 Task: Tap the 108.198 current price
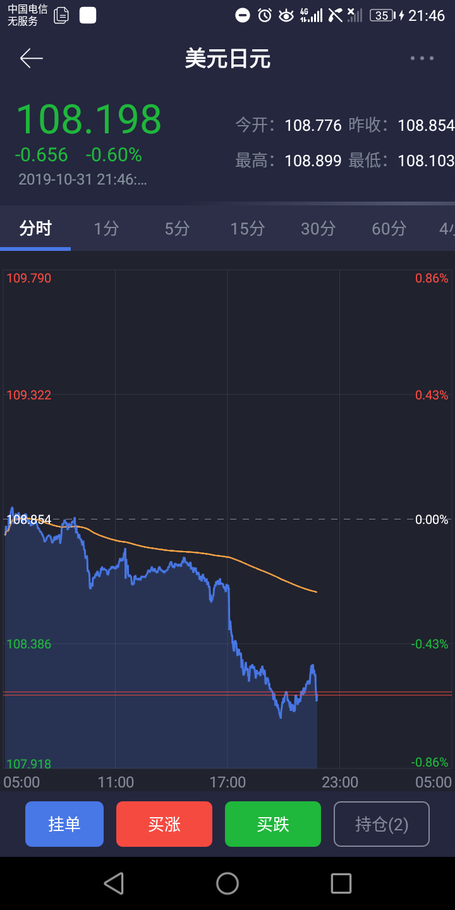click(x=88, y=119)
